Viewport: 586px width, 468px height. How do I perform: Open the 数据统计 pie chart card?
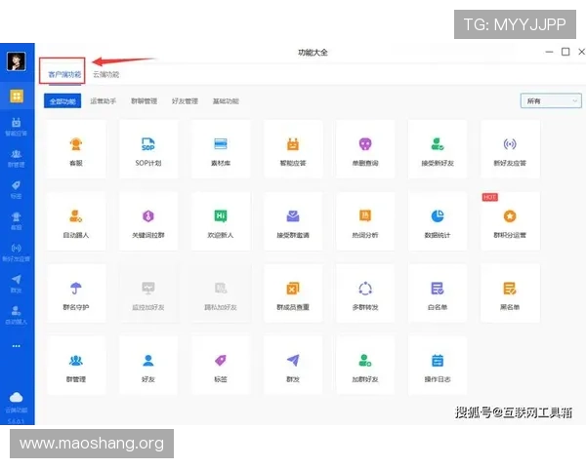[438, 221]
